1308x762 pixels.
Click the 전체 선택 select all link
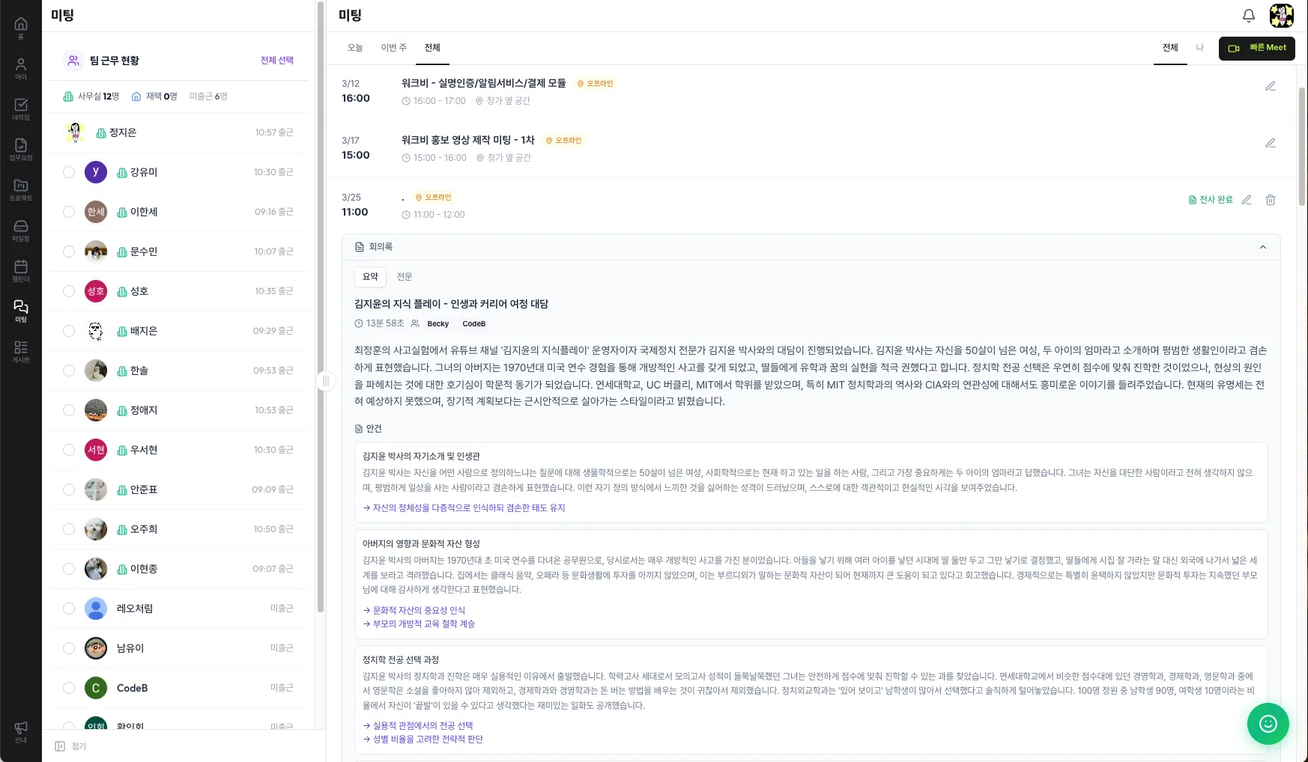[x=277, y=61]
